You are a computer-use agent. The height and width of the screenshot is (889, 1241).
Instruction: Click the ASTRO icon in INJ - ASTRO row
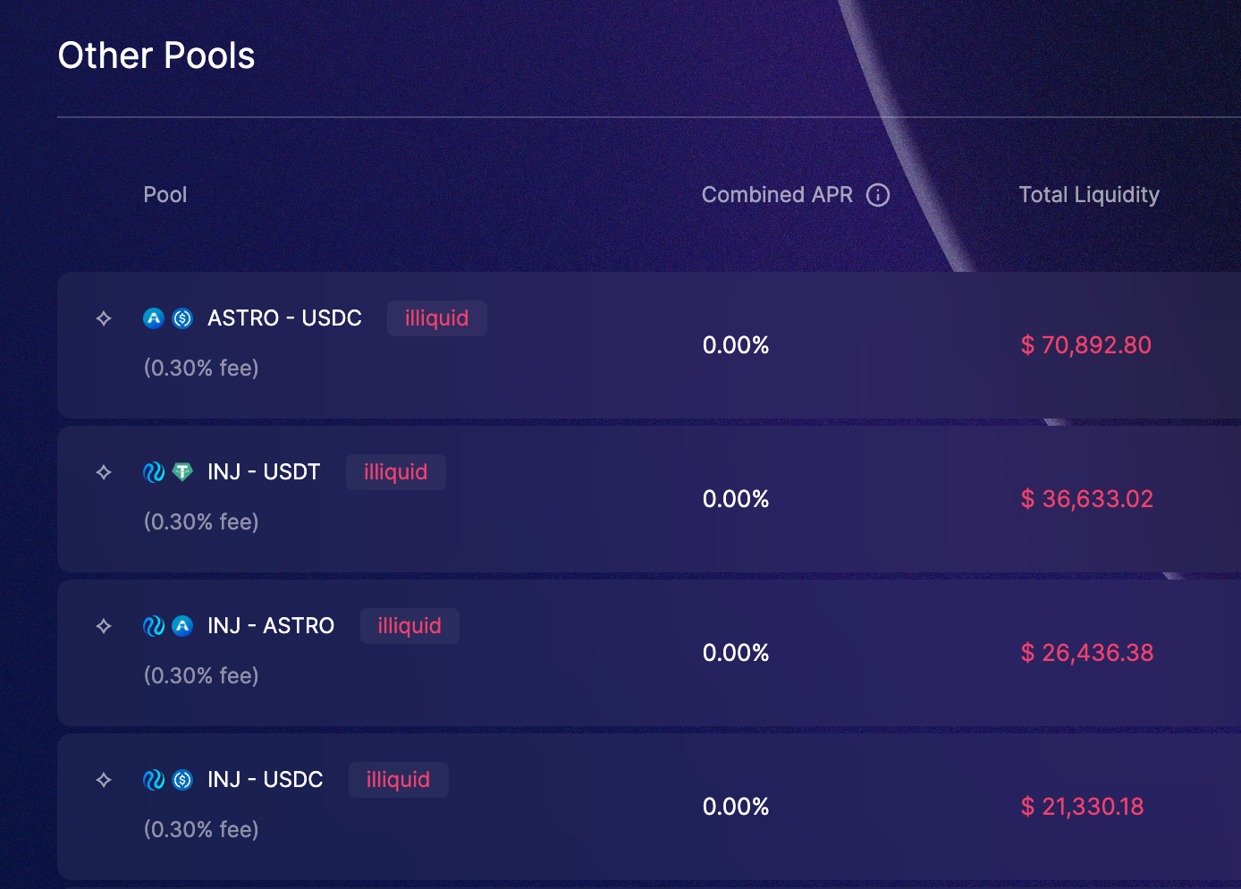(x=182, y=626)
